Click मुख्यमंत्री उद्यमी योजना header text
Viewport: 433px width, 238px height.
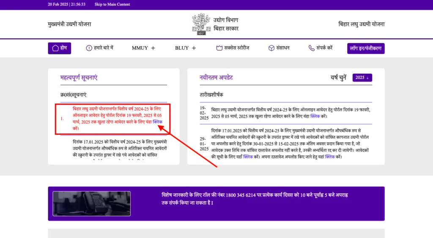click(70, 24)
